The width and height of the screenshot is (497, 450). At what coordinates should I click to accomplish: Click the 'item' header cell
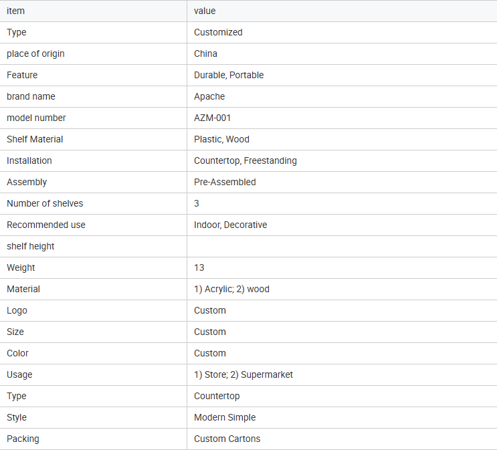click(16, 11)
